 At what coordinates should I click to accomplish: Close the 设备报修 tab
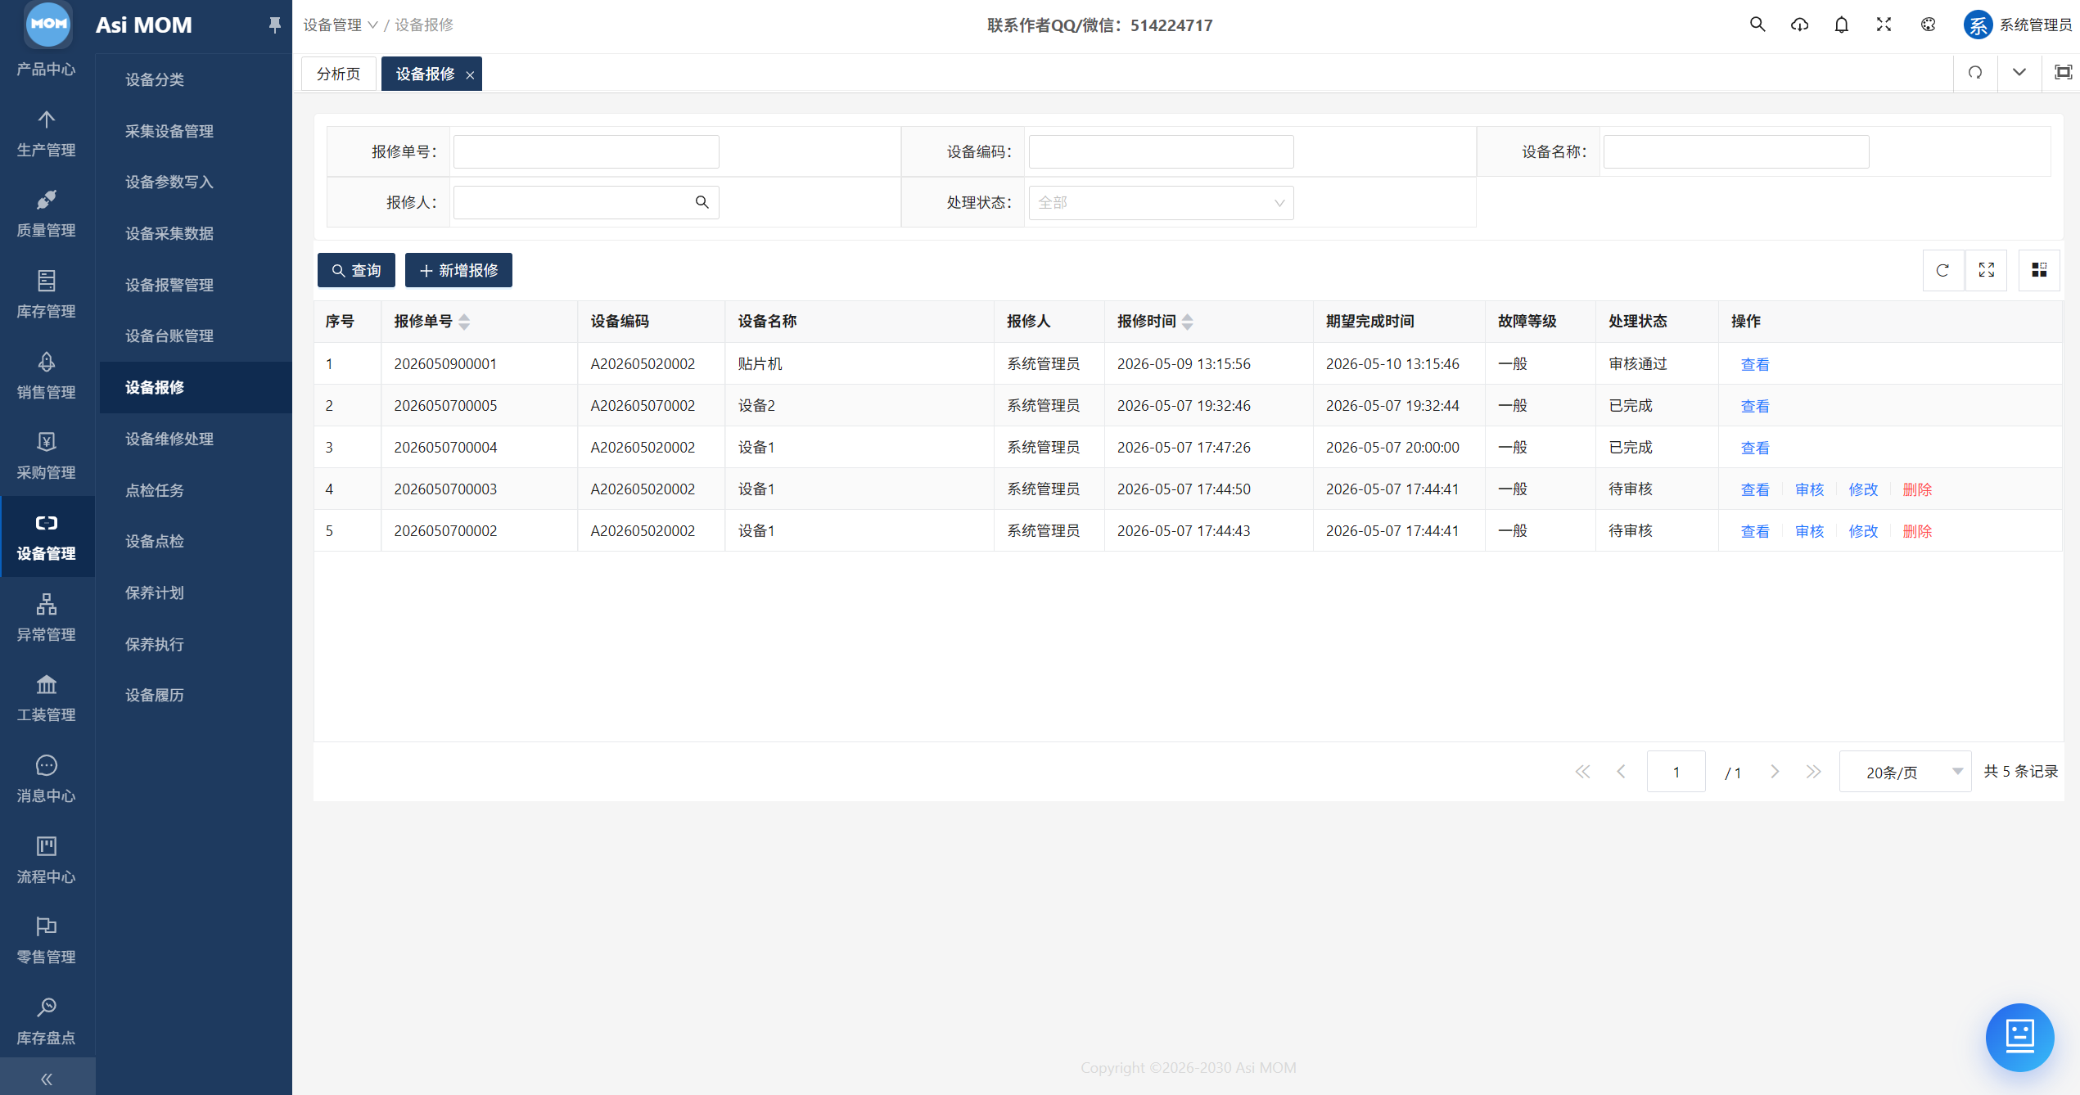pos(470,75)
